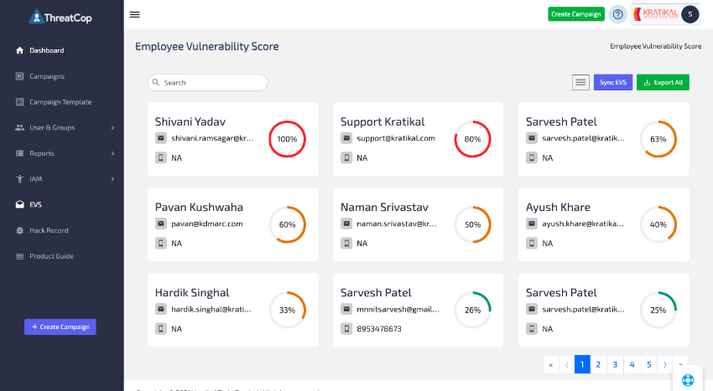
Task: Go to pagination page 3
Action: click(x=615, y=364)
